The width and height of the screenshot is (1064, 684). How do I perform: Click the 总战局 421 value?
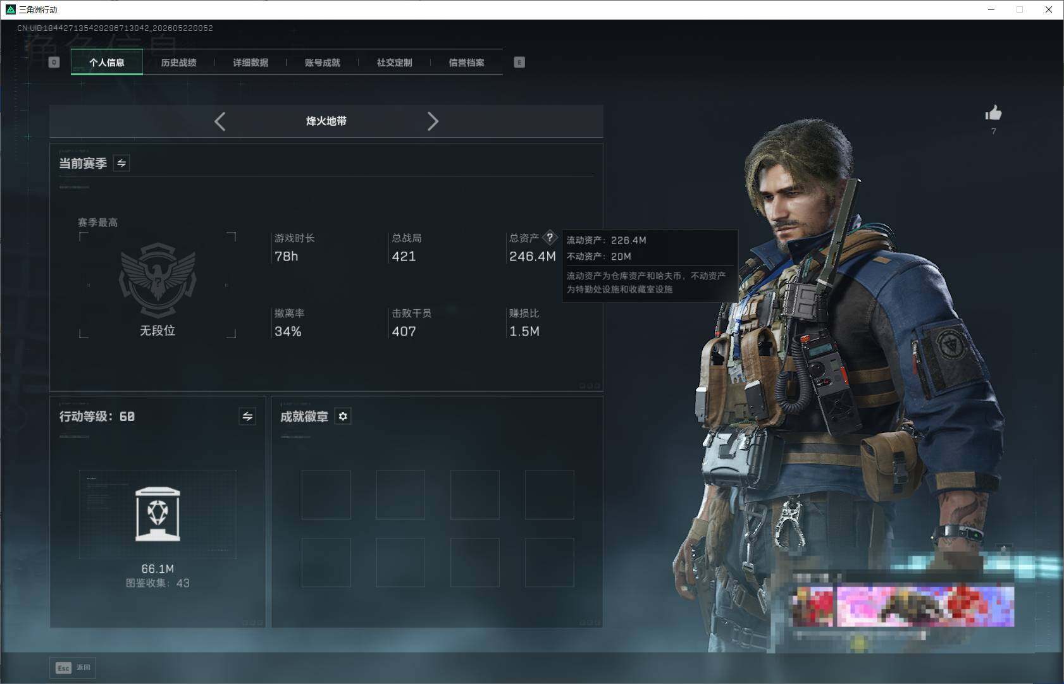(x=404, y=257)
